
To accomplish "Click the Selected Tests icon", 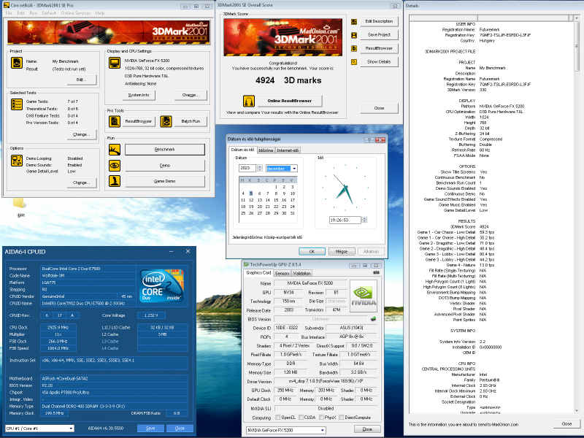I will click(16, 104).
